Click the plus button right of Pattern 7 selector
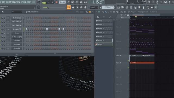 115,7
